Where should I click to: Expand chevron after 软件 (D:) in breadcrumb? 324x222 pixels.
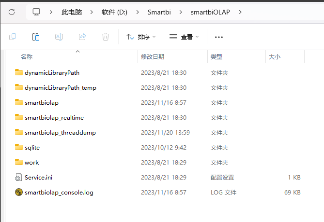coord(138,12)
